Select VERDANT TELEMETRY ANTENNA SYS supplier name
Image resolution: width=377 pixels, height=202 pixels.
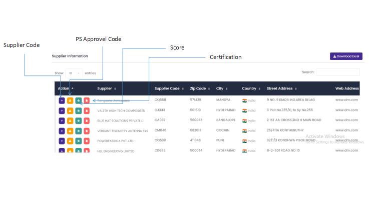[x=123, y=131]
